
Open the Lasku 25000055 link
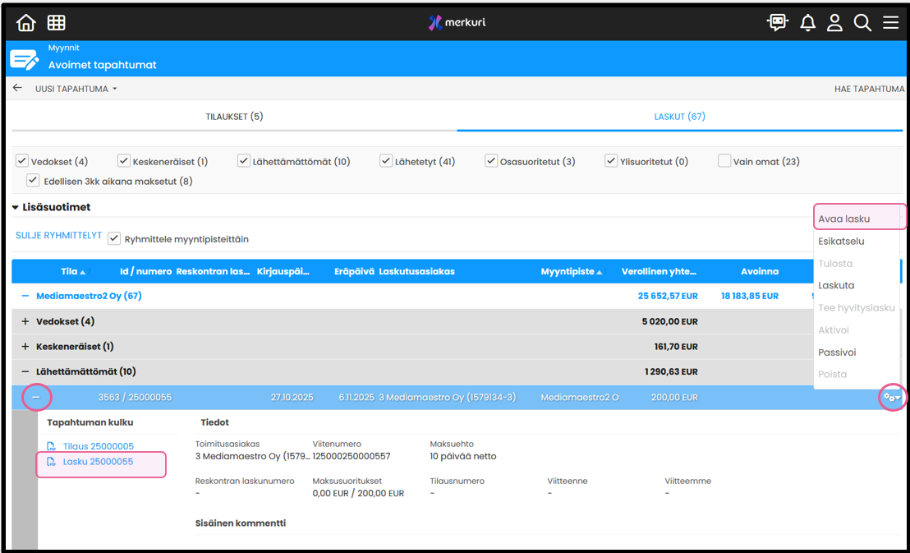(98, 462)
